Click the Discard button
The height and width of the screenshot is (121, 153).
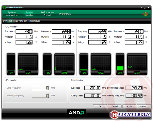(x=144, y=106)
